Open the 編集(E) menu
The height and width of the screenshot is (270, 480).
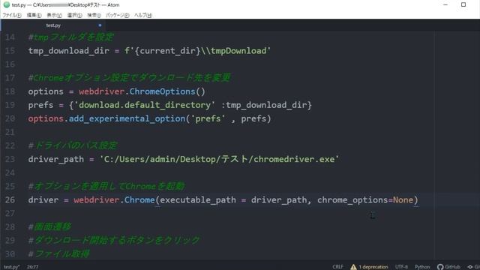coord(34,15)
